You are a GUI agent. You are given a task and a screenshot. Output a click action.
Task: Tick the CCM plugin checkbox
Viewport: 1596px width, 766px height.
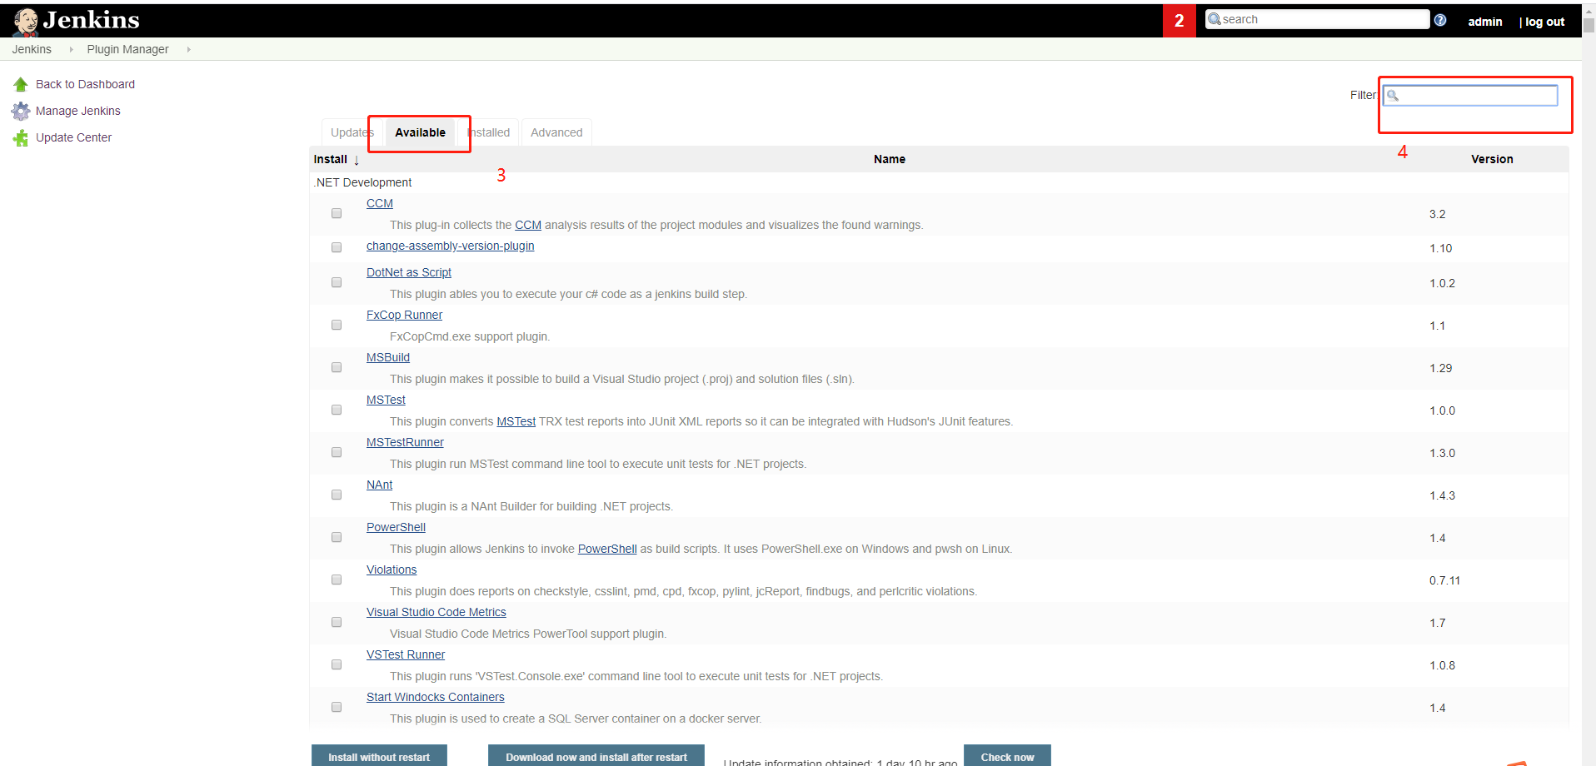point(337,213)
